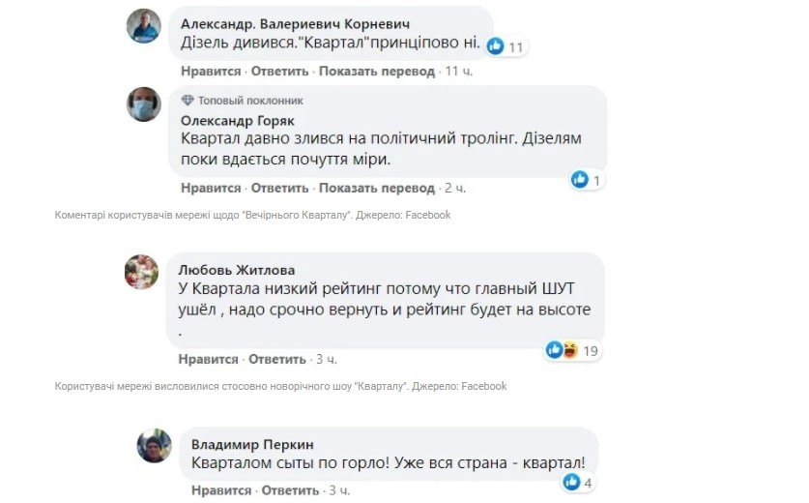Reply to Любовь Житлова's comment
This screenshot has height=503, width=809.
click(x=276, y=359)
